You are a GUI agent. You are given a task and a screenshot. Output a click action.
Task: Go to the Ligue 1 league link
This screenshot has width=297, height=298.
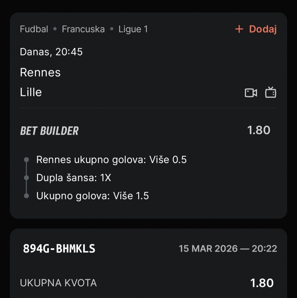(x=133, y=29)
